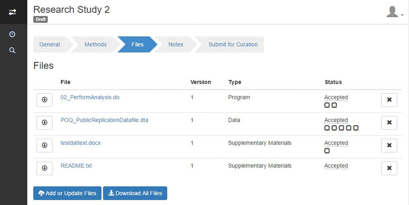This screenshot has height=205, width=409.
Task: Select the Submit for Curation step
Action: (233, 45)
